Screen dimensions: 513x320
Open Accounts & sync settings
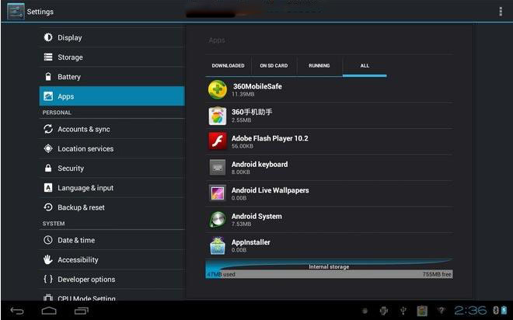pyautogui.click(x=112, y=129)
